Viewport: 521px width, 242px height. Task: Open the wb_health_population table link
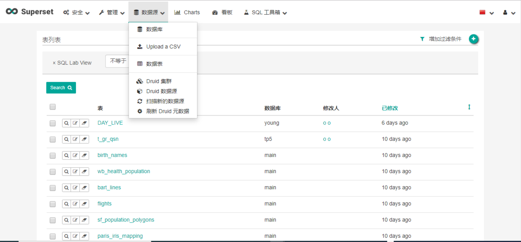pyautogui.click(x=124, y=172)
